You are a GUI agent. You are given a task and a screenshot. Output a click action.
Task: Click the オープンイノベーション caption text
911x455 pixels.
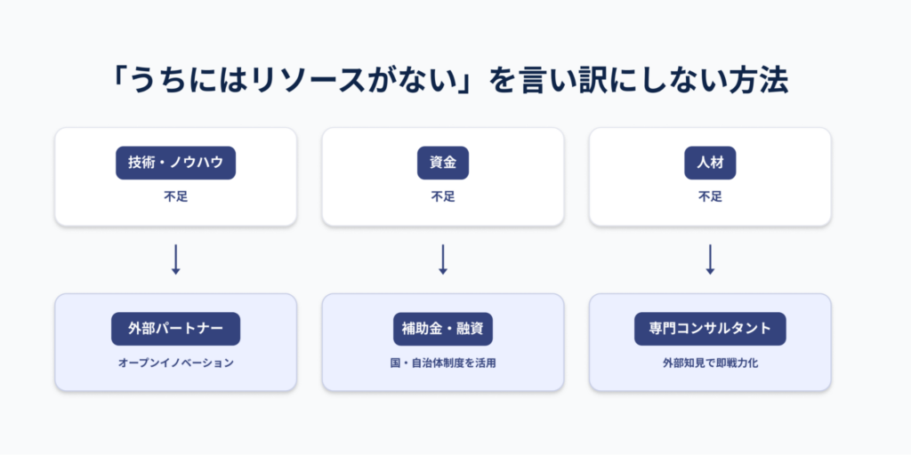click(176, 363)
